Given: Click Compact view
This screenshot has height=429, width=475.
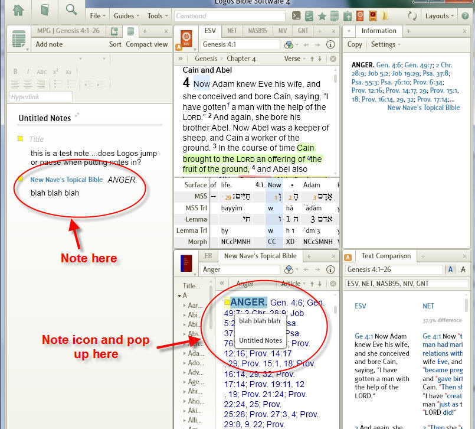Looking at the screenshot, I should pos(146,44).
